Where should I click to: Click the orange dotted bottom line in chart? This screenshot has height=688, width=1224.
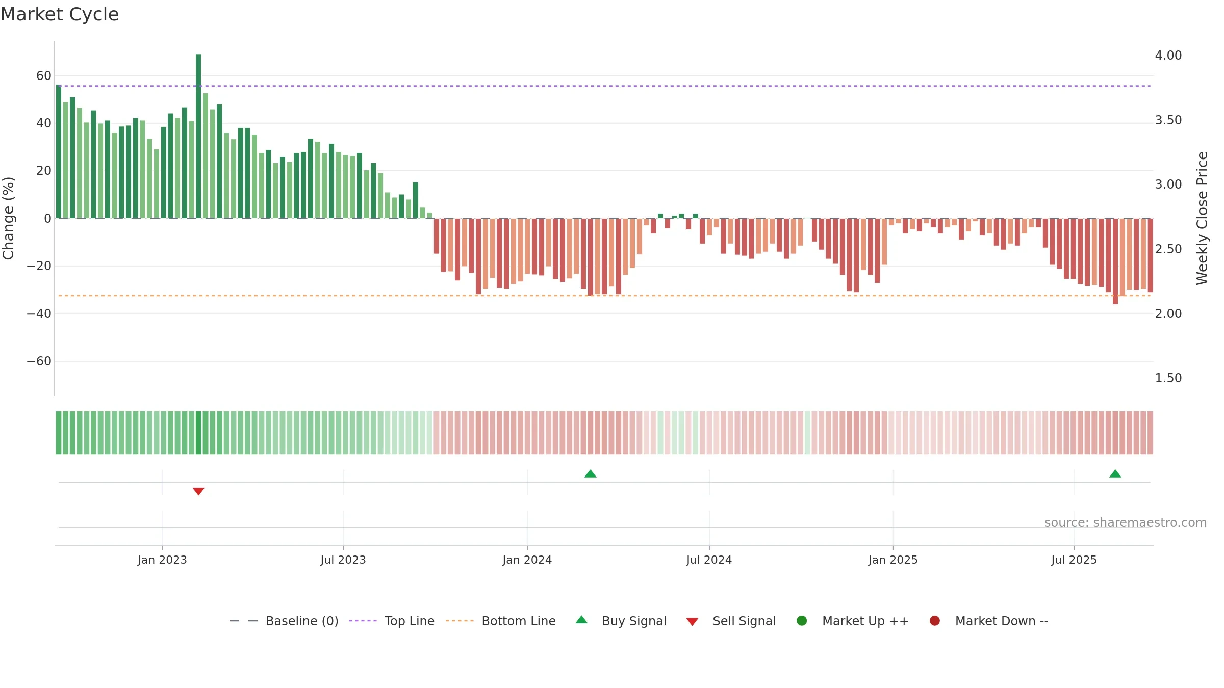point(604,296)
